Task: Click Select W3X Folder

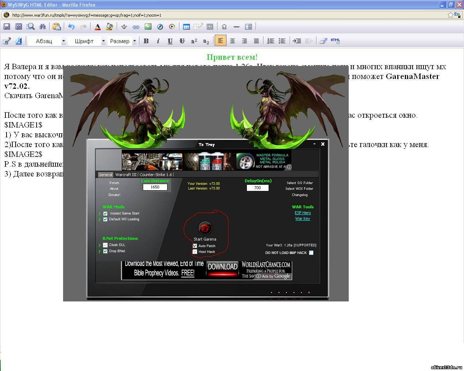Action: coord(299,189)
